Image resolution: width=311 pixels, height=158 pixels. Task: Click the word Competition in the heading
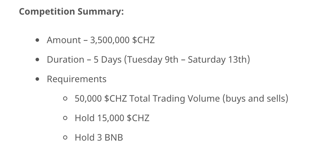(x=47, y=11)
